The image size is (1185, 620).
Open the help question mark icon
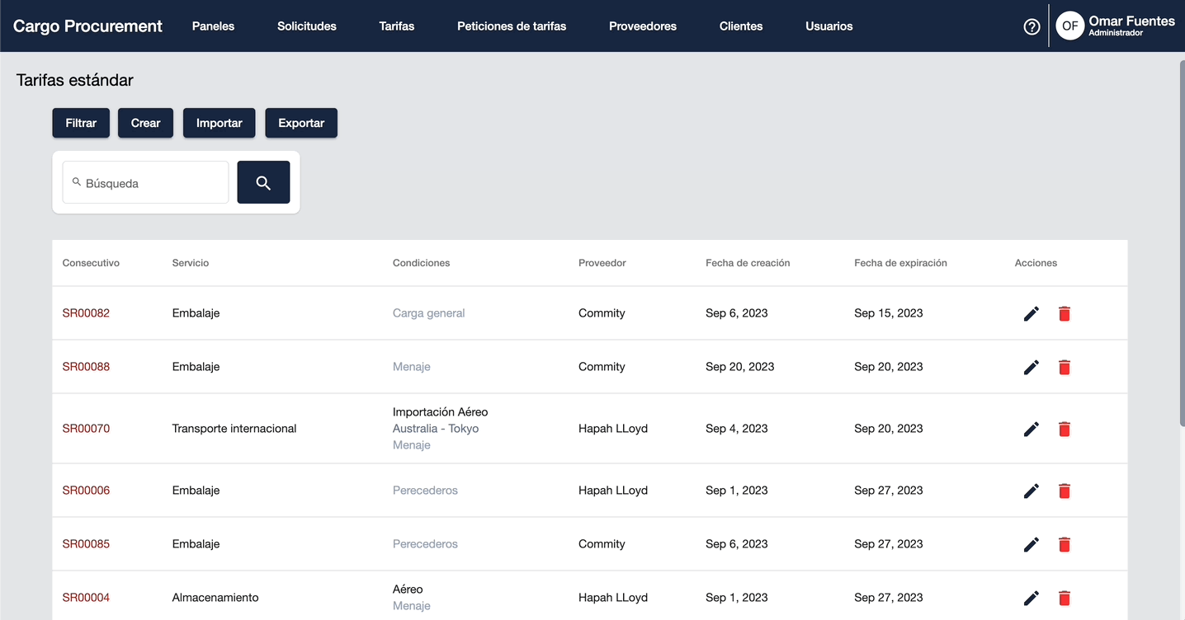(1031, 26)
